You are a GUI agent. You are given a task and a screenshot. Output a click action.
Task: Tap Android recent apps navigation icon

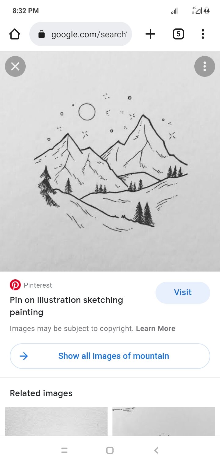[x=64, y=450]
